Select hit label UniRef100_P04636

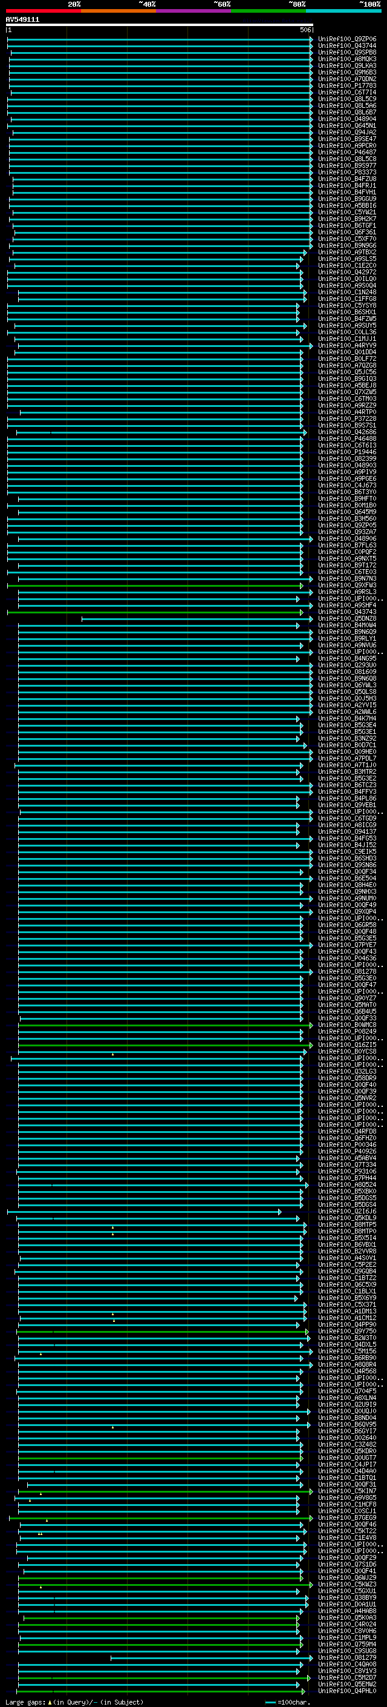[347, 958]
